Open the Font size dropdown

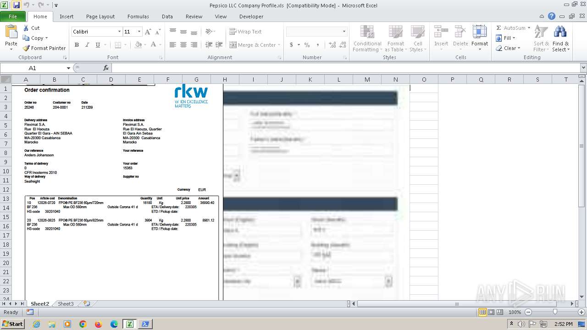click(139, 32)
